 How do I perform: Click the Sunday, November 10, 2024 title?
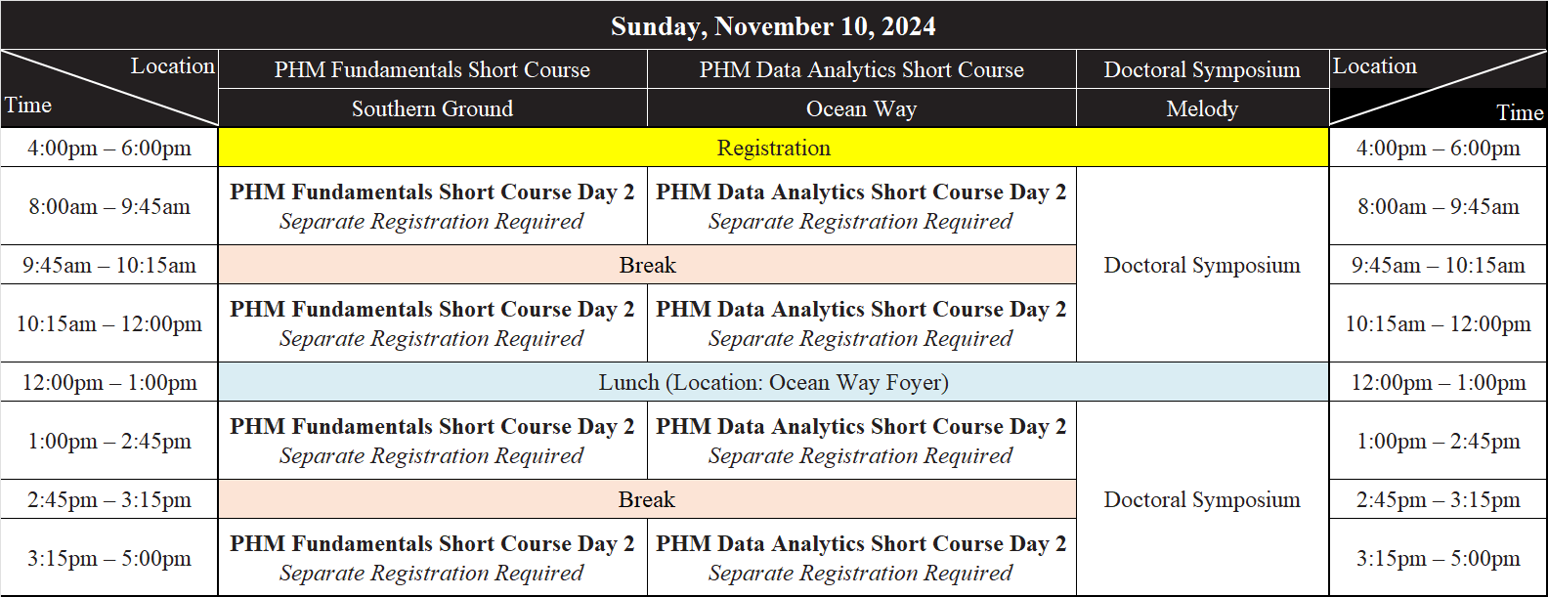[773, 26]
